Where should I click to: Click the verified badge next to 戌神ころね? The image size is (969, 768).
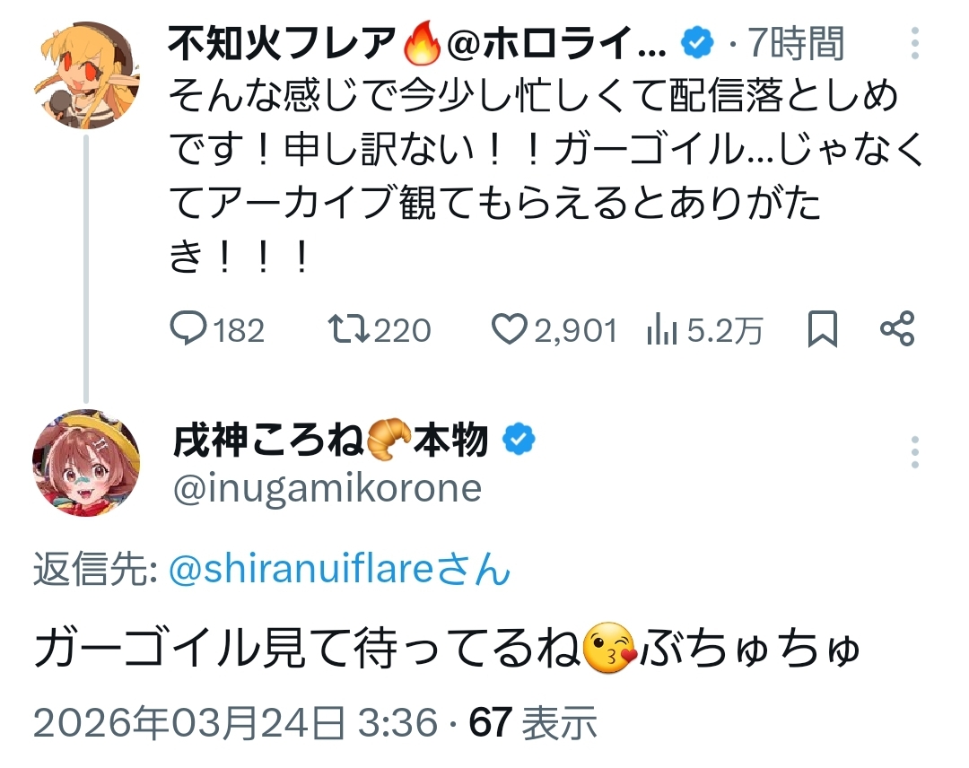pyautogui.click(x=519, y=440)
